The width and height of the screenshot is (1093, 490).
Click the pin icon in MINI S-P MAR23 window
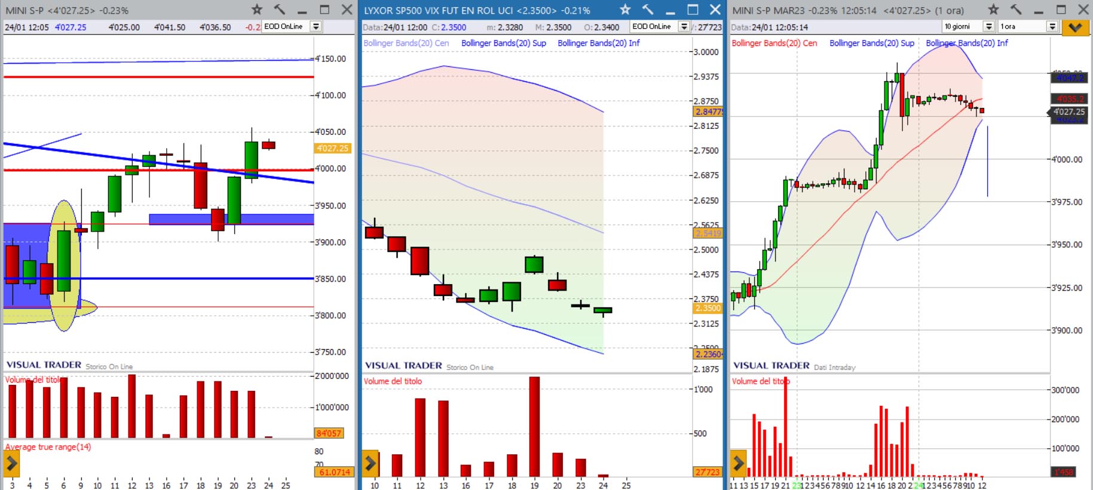pos(1015,10)
